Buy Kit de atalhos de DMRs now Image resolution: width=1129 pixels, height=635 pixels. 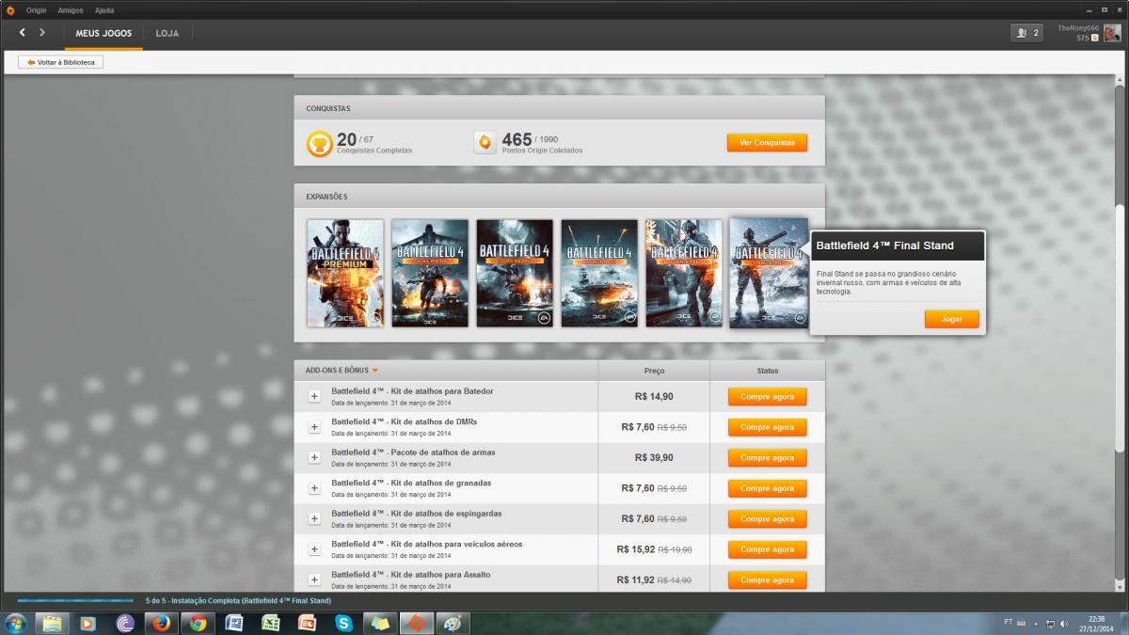coord(767,427)
